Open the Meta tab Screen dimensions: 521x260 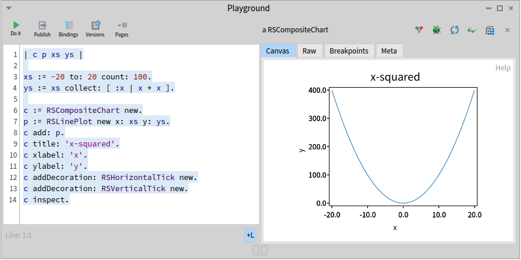click(x=389, y=51)
